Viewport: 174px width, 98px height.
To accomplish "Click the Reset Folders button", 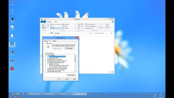I will tap(69, 48).
